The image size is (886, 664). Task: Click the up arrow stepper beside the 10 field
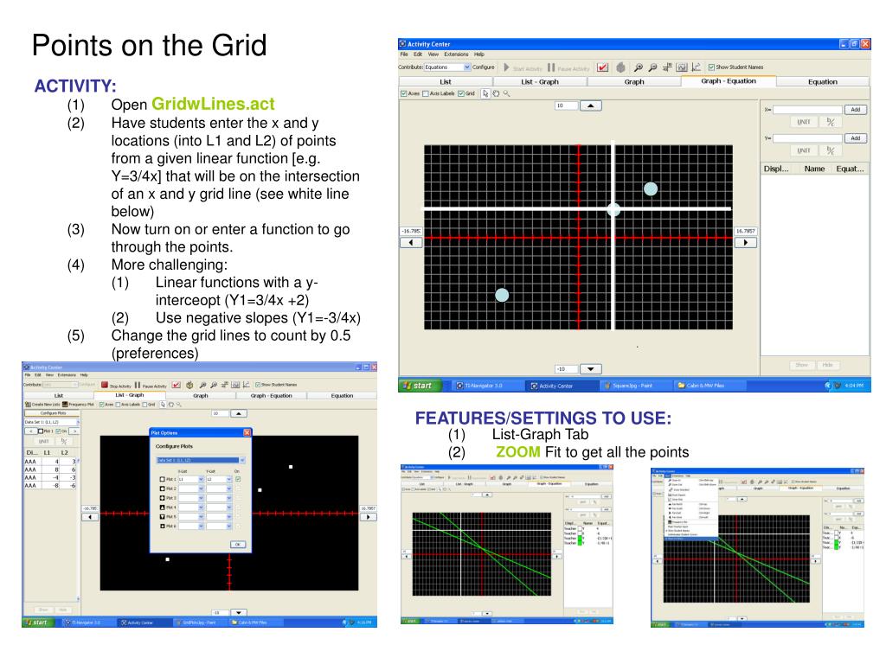pos(590,105)
